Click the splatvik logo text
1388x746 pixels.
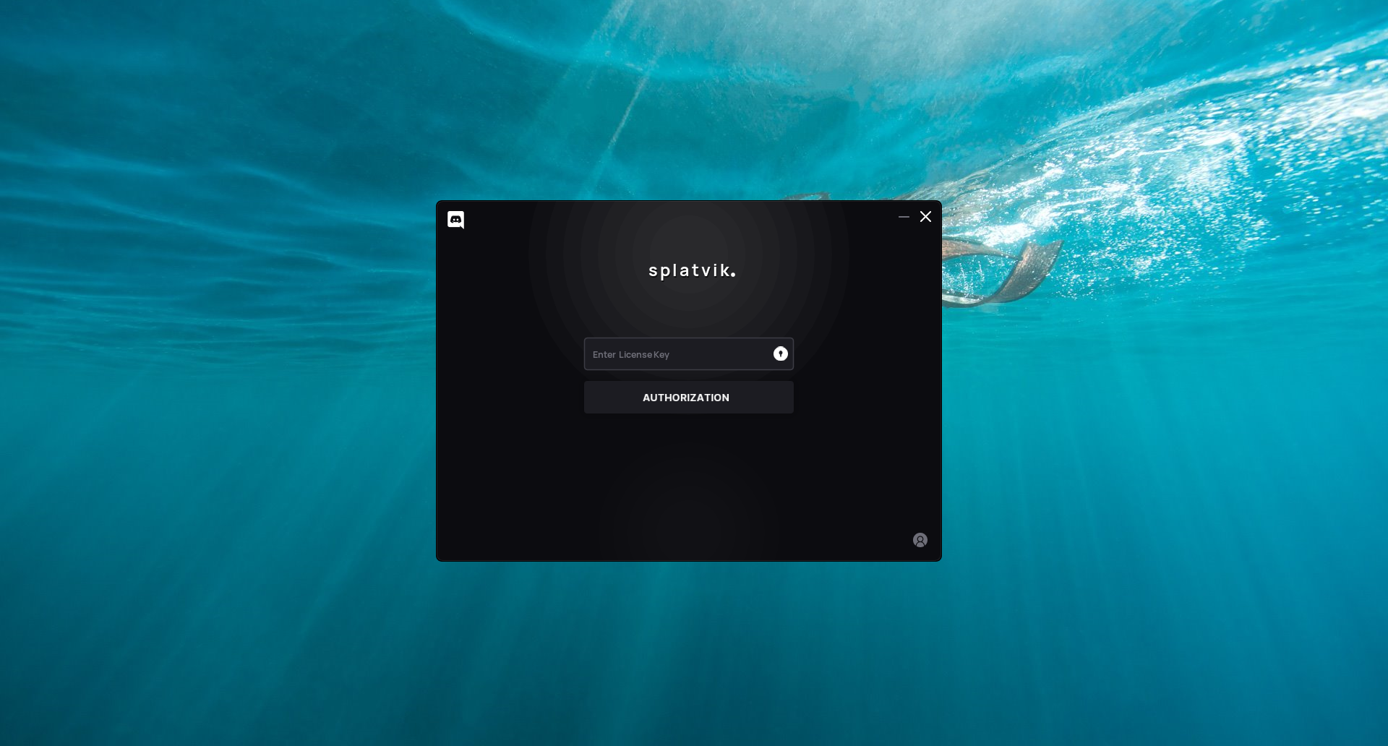click(692, 270)
